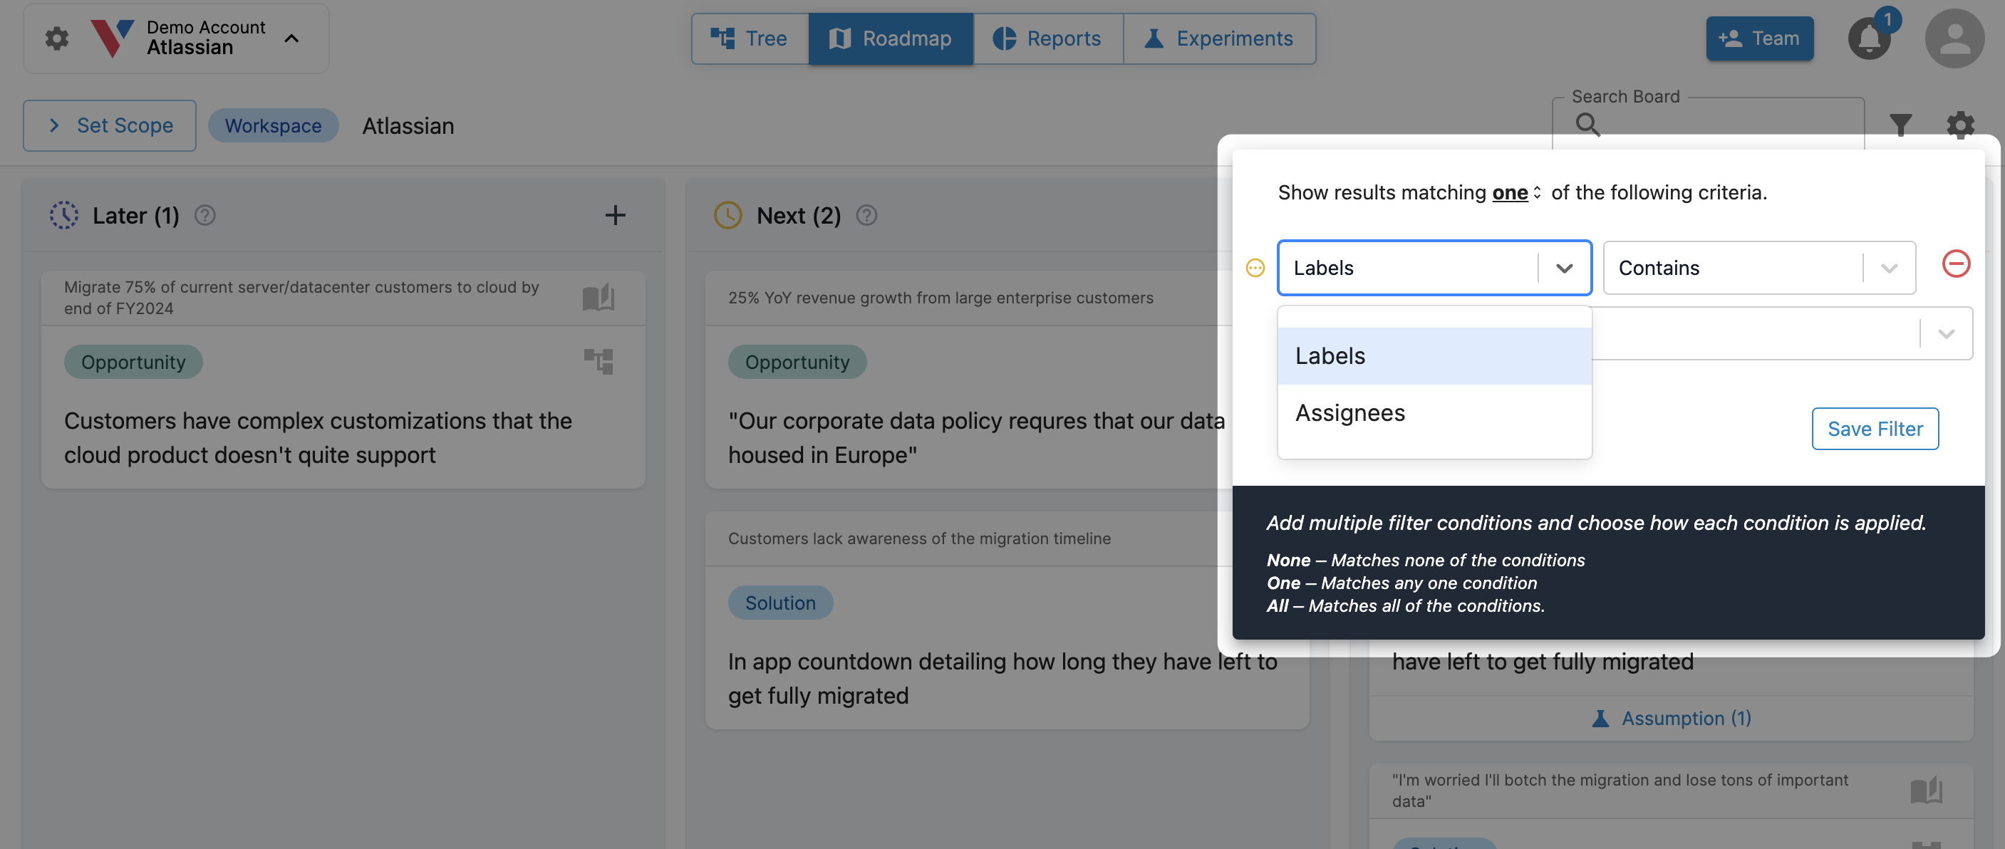Select the Opportunity tag in the Next column
Viewport: 2005px width, 849px height.
point(797,362)
